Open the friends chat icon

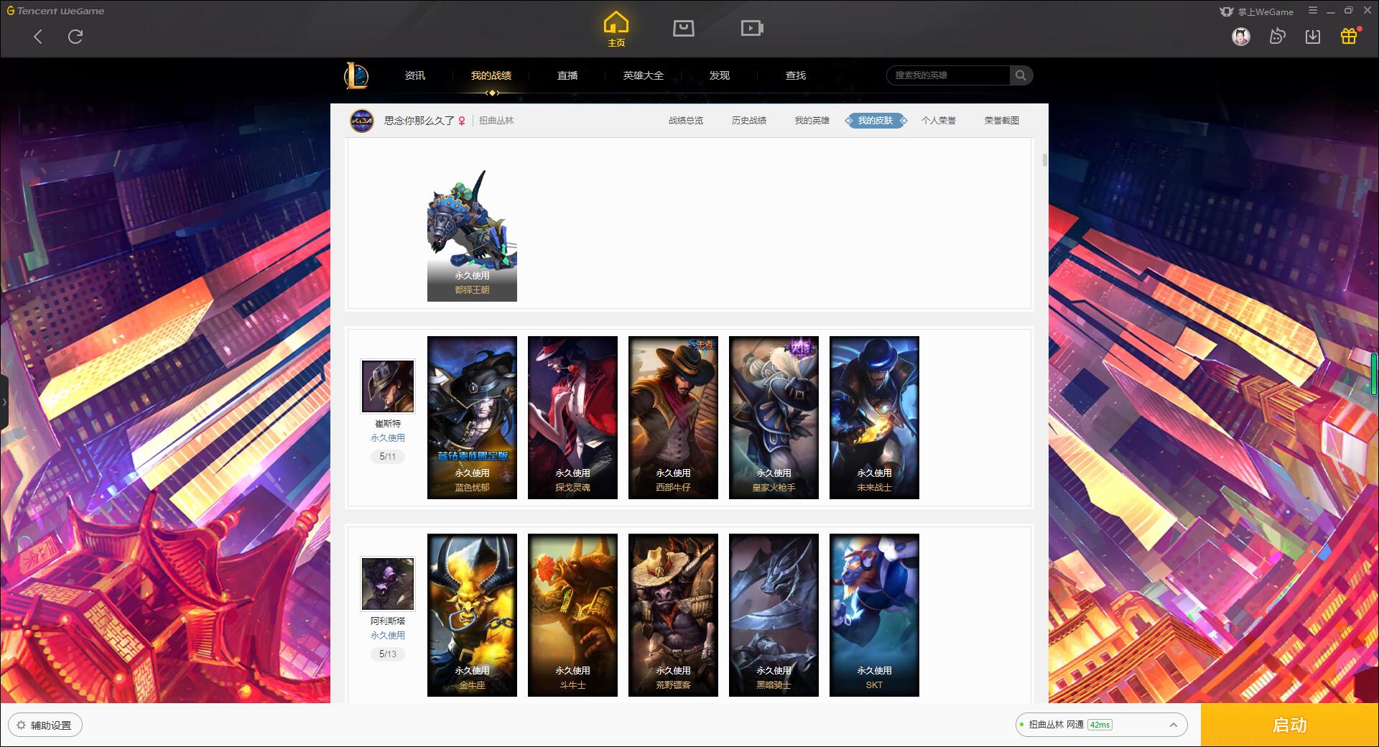click(x=1277, y=36)
